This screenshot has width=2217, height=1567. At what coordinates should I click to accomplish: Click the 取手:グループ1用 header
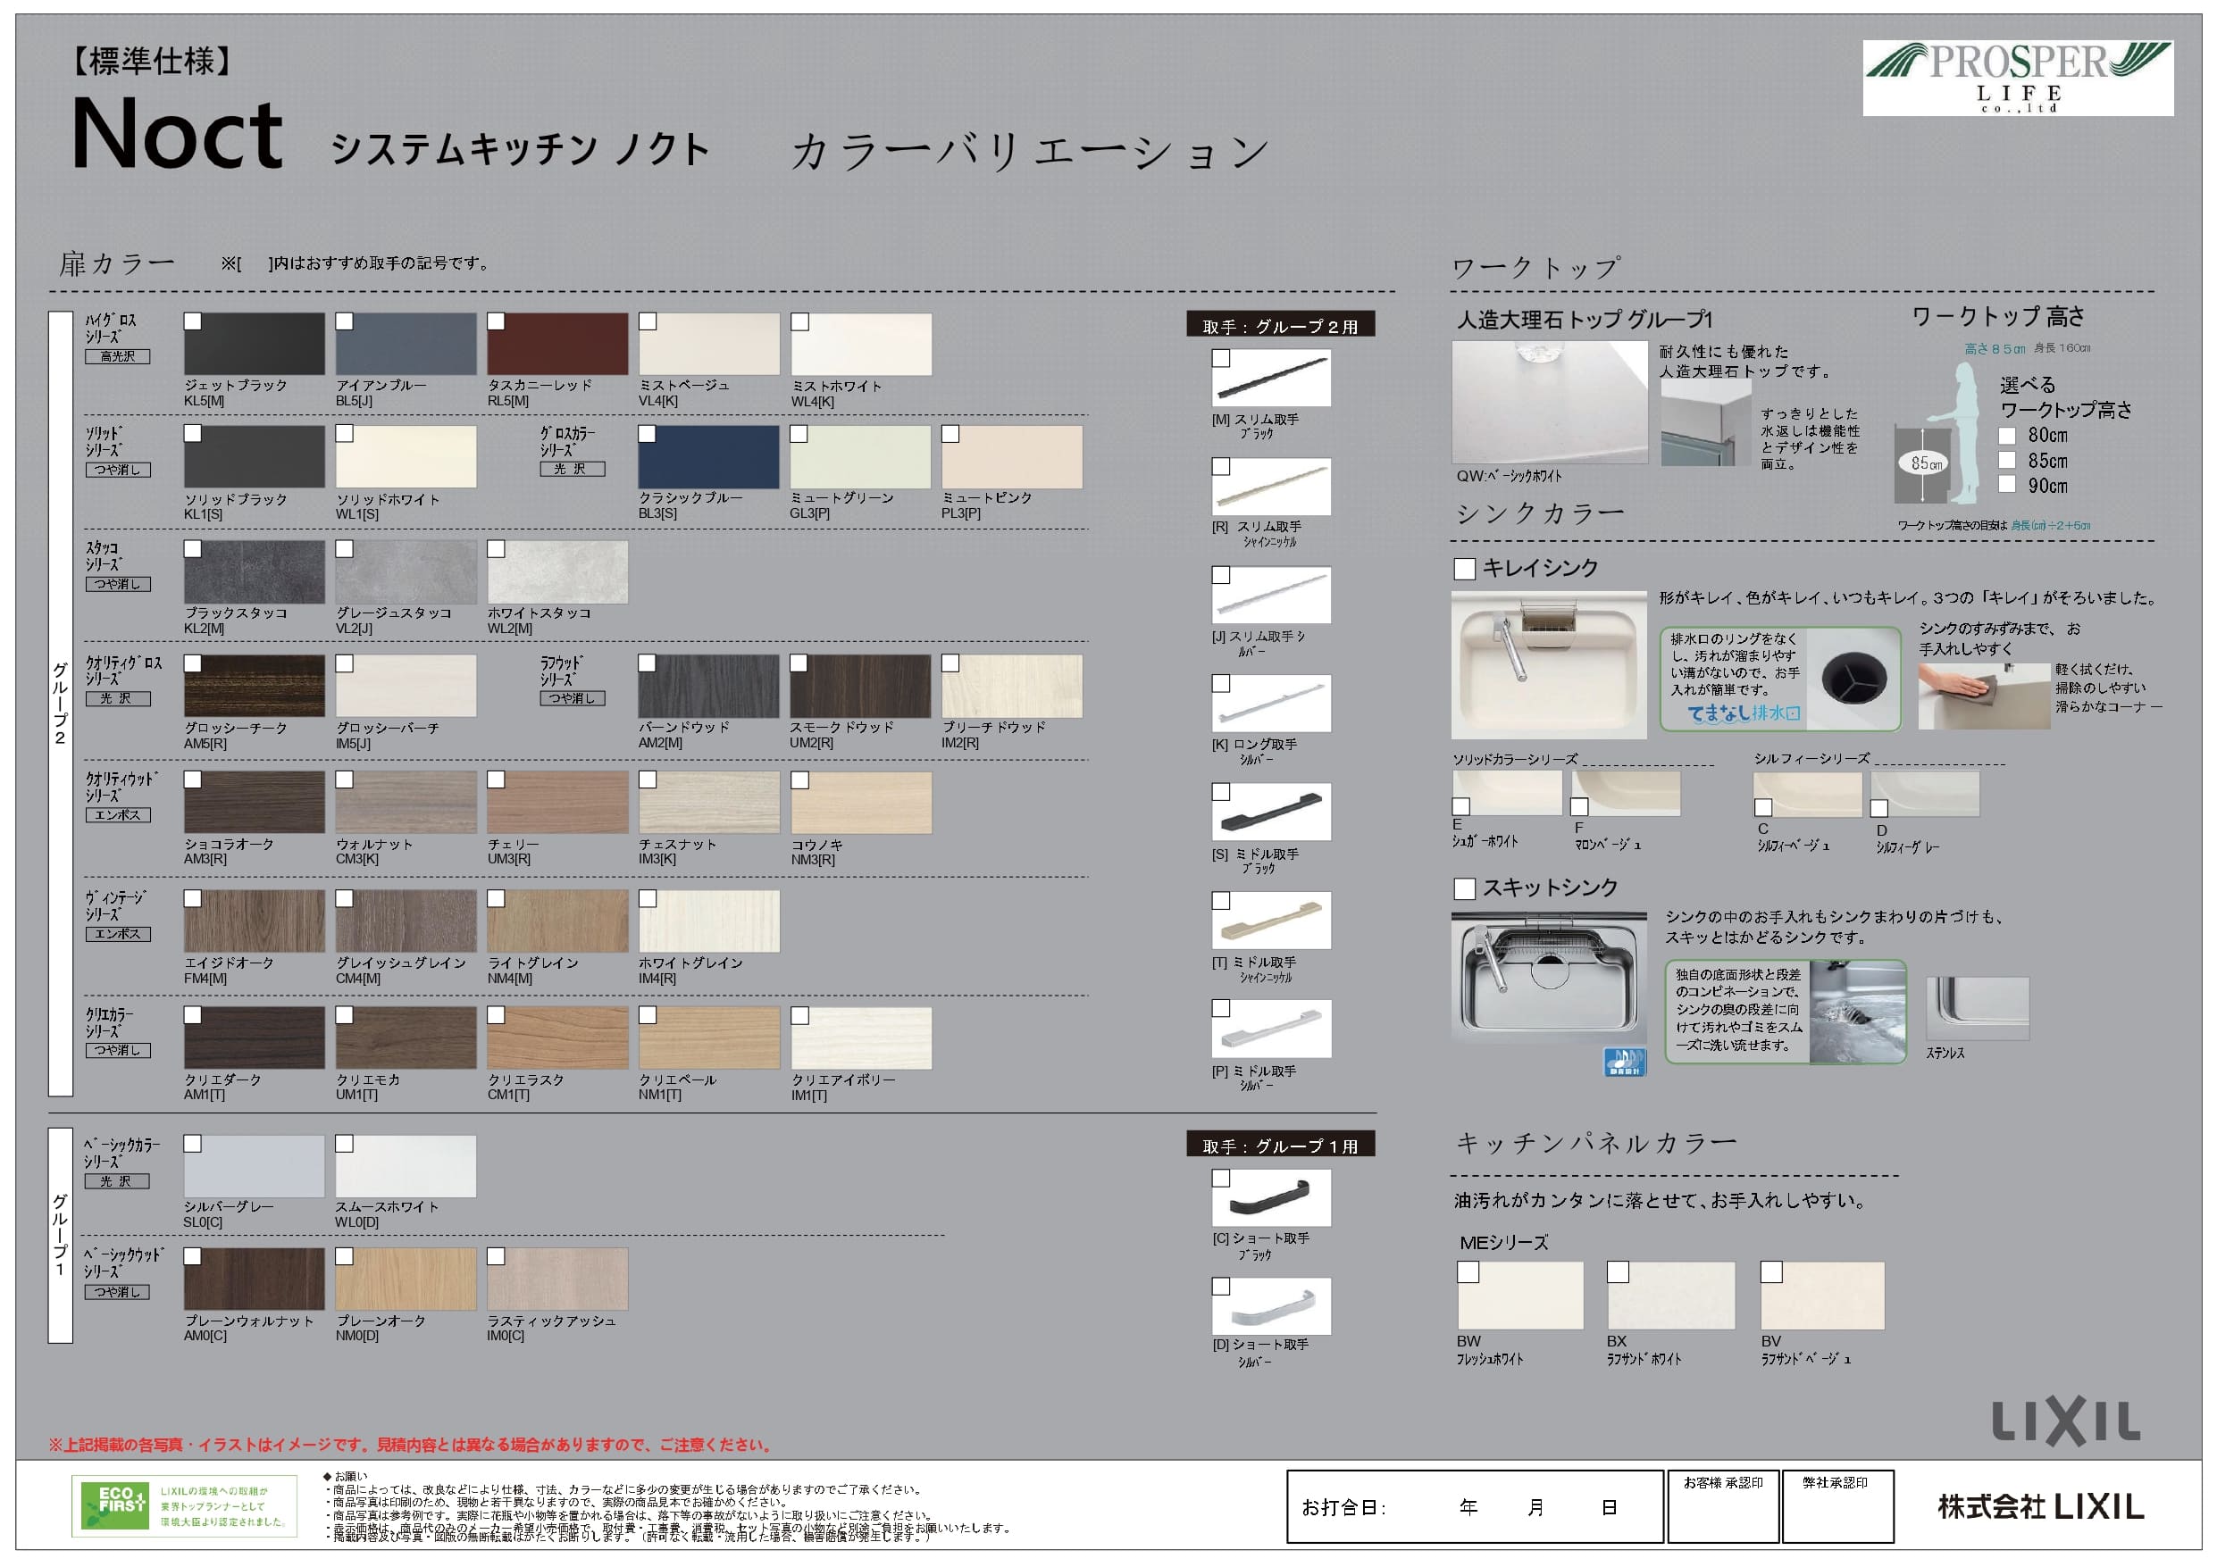click(x=1280, y=1145)
